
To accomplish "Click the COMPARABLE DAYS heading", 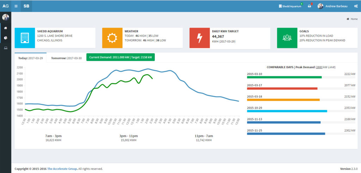I will [x=280, y=67].
